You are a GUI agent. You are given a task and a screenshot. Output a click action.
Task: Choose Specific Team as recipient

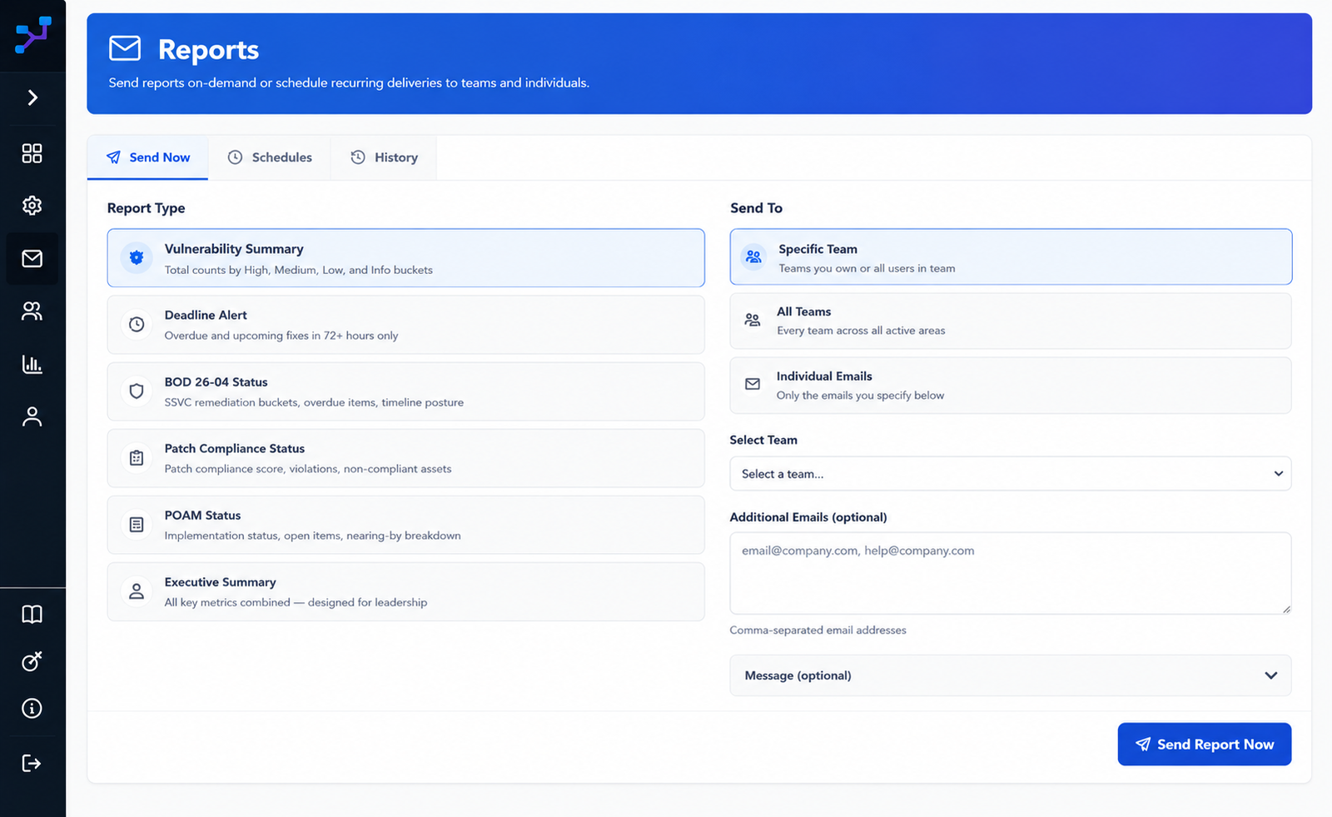[1011, 257]
